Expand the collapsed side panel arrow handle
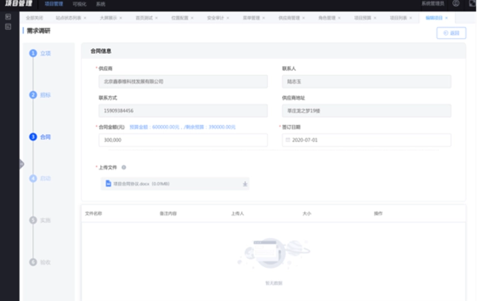 click(x=21, y=164)
